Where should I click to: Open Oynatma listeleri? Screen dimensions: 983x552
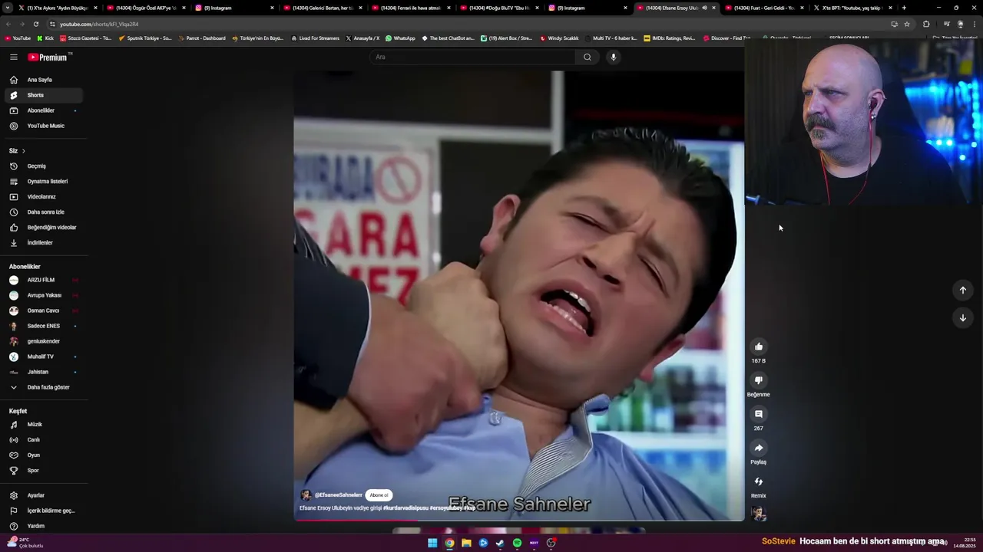click(42, 181)
